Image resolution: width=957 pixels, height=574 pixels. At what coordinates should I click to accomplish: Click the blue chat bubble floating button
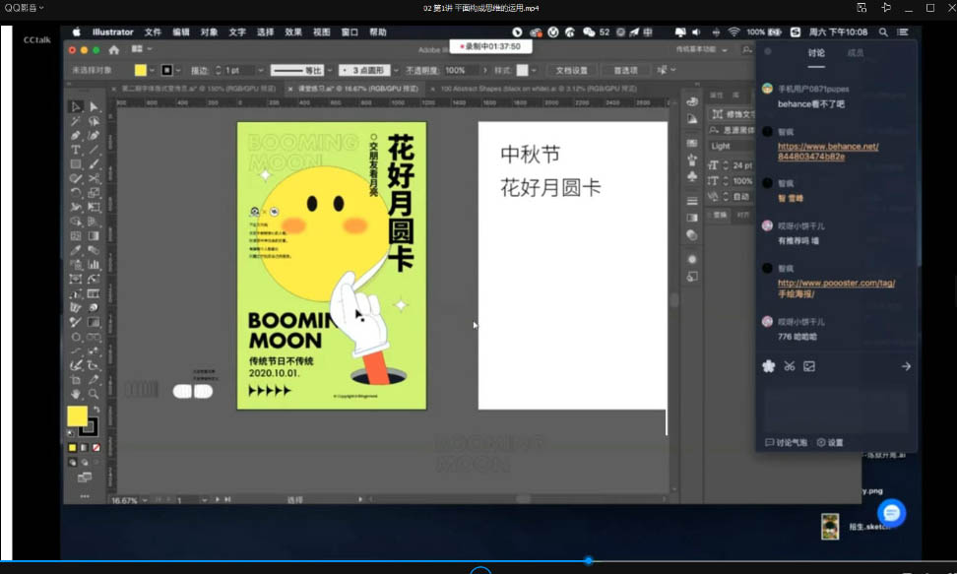pos(892,513)
